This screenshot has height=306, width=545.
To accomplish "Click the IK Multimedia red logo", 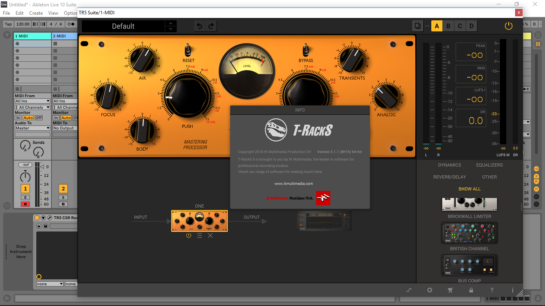I will 323,198.
